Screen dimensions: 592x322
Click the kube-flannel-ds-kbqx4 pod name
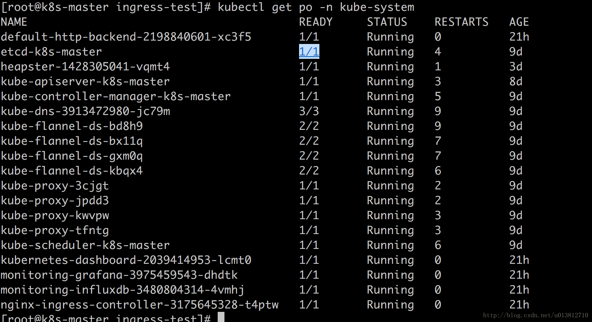coord(72,171)
